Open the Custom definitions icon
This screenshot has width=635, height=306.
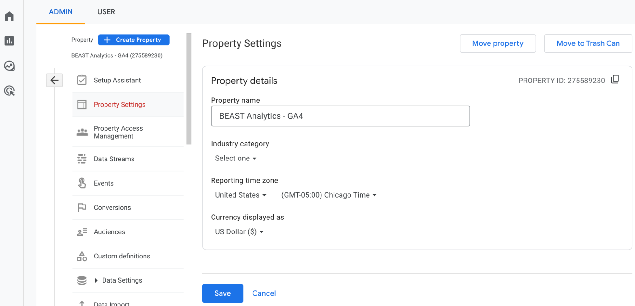click(x=82, y=256)
